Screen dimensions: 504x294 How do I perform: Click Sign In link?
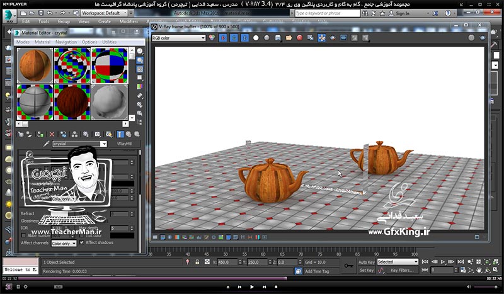tap(403, 13)
